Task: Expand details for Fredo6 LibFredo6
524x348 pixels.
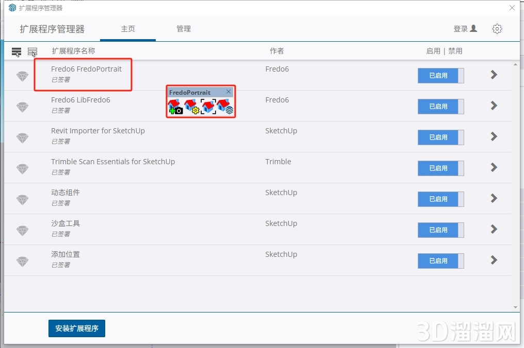Action: point(494,106)
